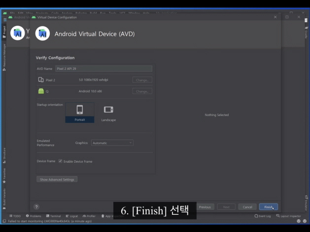The image size is (310, 232).
Task: Open the Terminal tool window
Action: coord(53,216)
